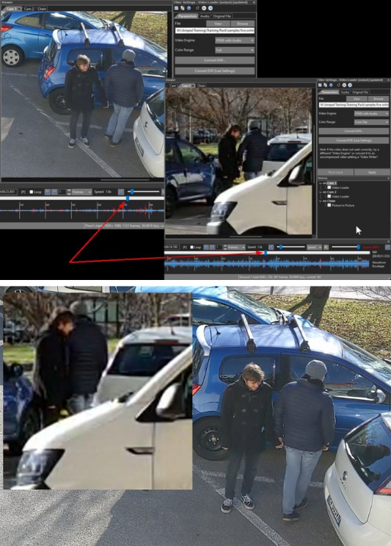
Task: Click the fit-zoom icon beside the red Zoom label
Action: (x=387, y=247)
